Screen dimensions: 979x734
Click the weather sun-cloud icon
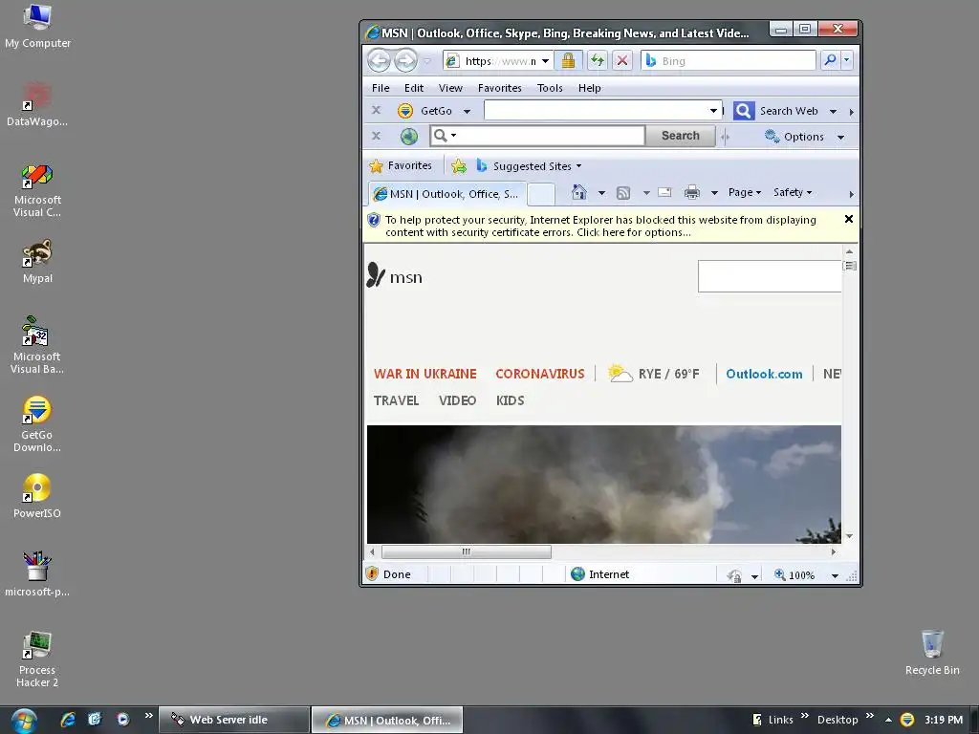click(x=620, y=374)
